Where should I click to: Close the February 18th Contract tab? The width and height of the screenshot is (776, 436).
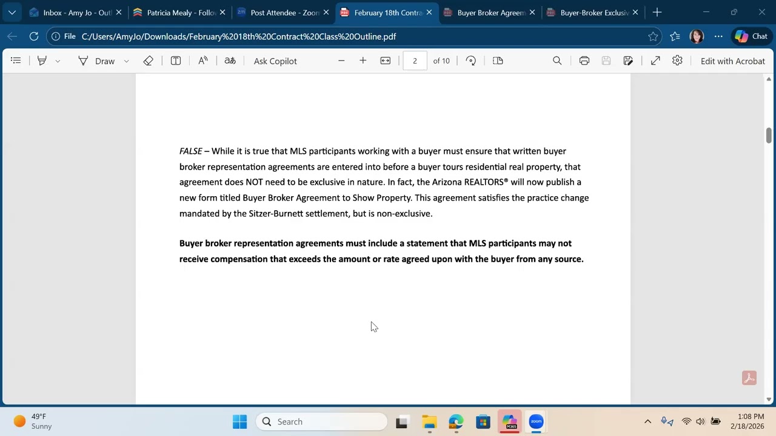(x=429, y=12)
